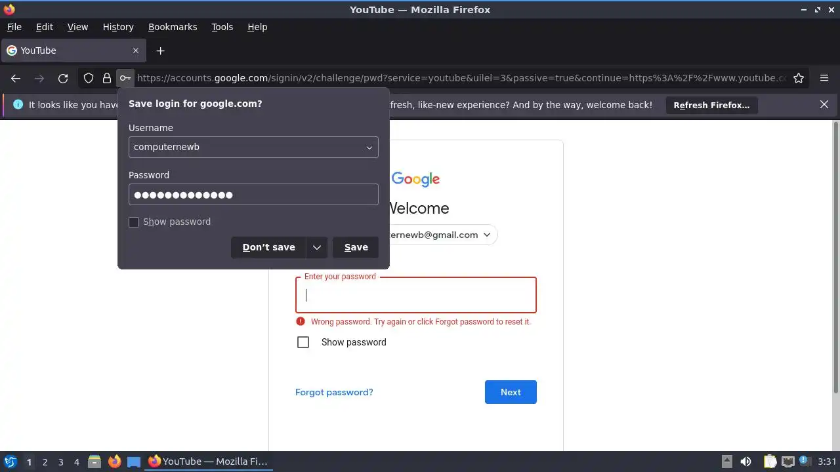840x472 pixels.
Task: Click the site security padlock icon
Action: pyautogui.click(x=107, y=78)
